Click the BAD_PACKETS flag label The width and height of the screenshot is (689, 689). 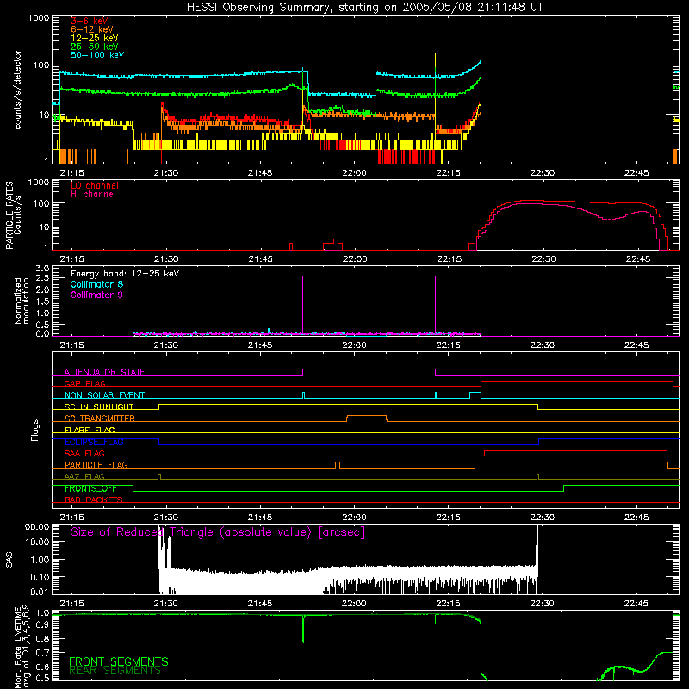[x=94, y=500]
